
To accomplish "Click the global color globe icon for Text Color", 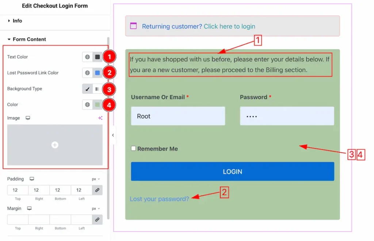I will coord(88,57).
